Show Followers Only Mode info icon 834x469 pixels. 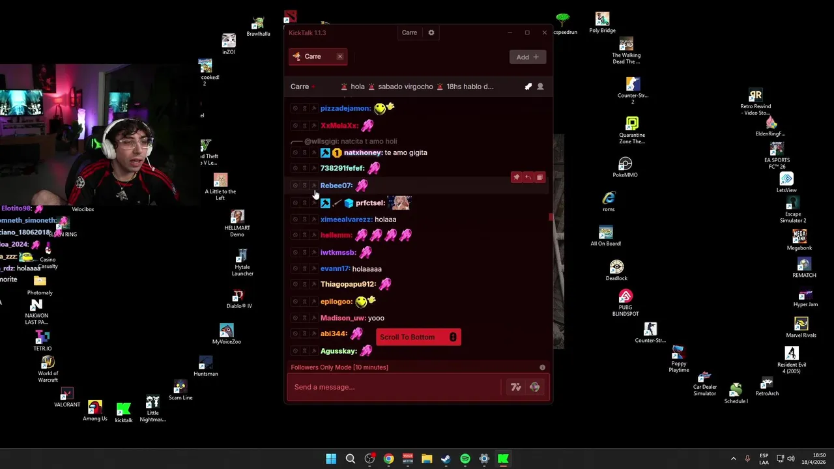(542, 367)
